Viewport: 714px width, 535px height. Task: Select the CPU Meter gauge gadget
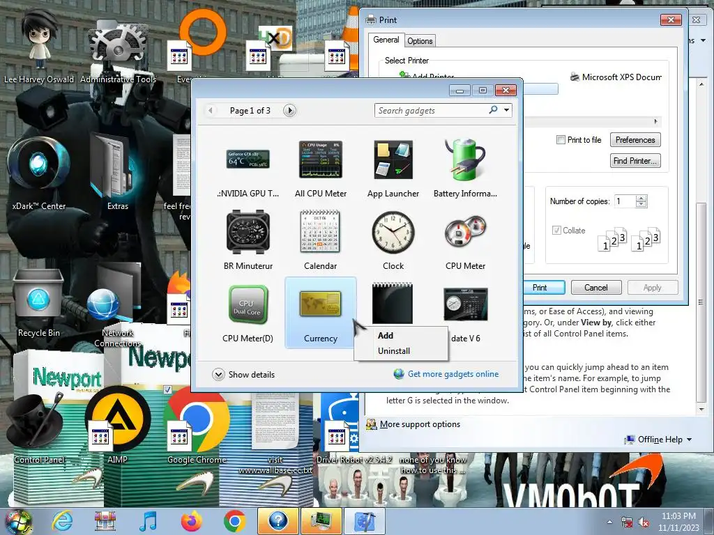pyautogui.click(x=465, y=240)
